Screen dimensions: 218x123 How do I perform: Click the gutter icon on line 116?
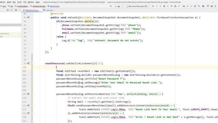pyautogui.click(x=28, y=113)
